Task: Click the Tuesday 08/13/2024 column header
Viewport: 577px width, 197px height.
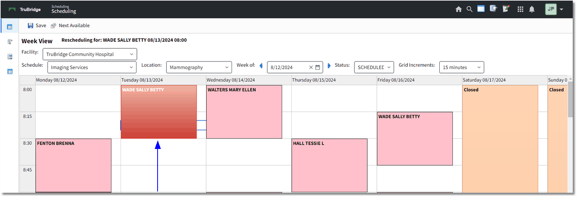Action: tap(164, 80)
